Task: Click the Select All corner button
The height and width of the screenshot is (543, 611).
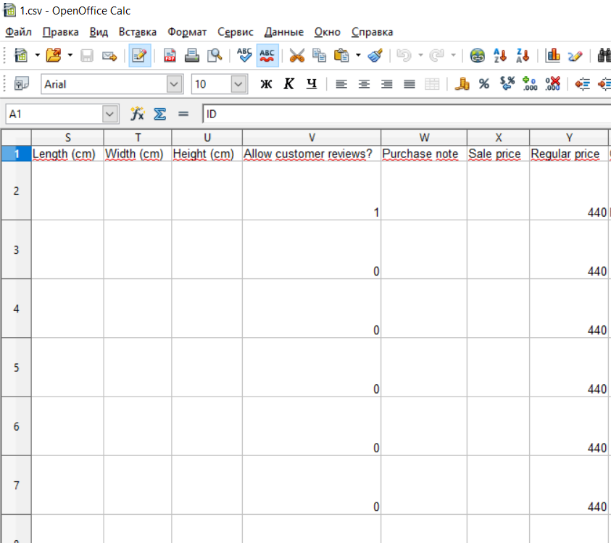Action: (x=16, y=138)
